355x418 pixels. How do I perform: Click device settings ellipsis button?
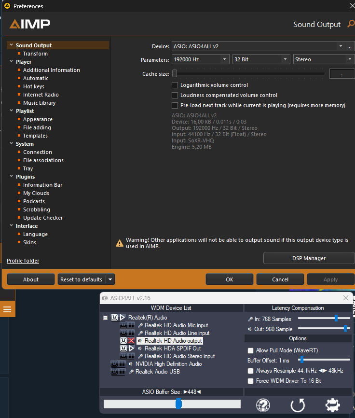click(x=349, y=46)
